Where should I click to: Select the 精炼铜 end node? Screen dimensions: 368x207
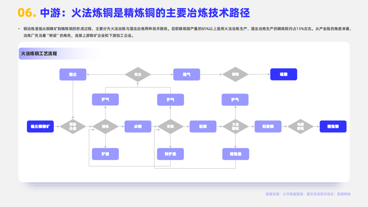(x=333, y=127)
